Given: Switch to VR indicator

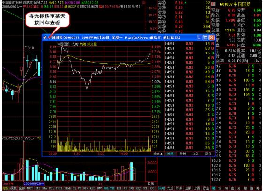Looking at the screenshot, I should pos(80,188).
